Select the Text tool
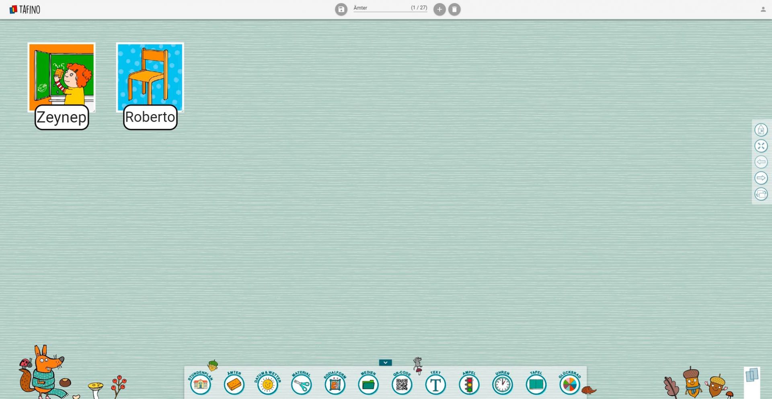Screen dimensions: 772x399 pos(435,384)
